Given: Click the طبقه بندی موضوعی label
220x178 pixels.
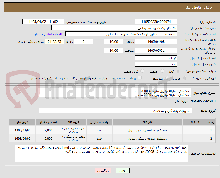Looking at the screenshot, I should click(x=201, y=71).
